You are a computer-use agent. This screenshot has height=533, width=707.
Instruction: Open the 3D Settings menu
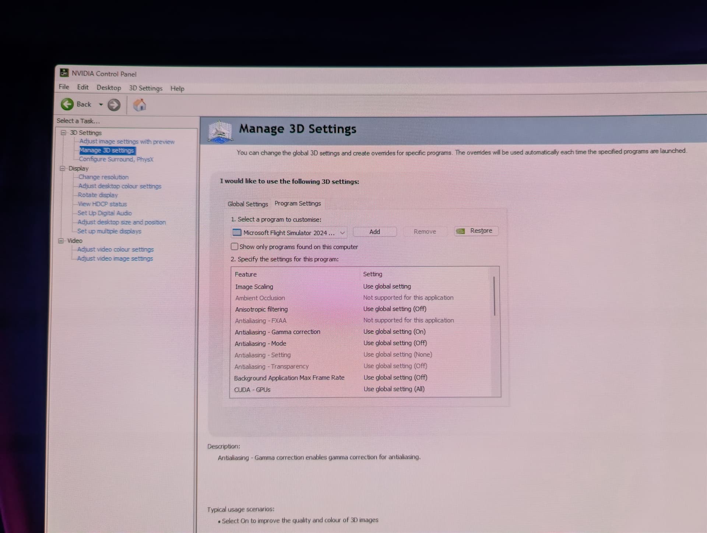[x=145, y=88]
